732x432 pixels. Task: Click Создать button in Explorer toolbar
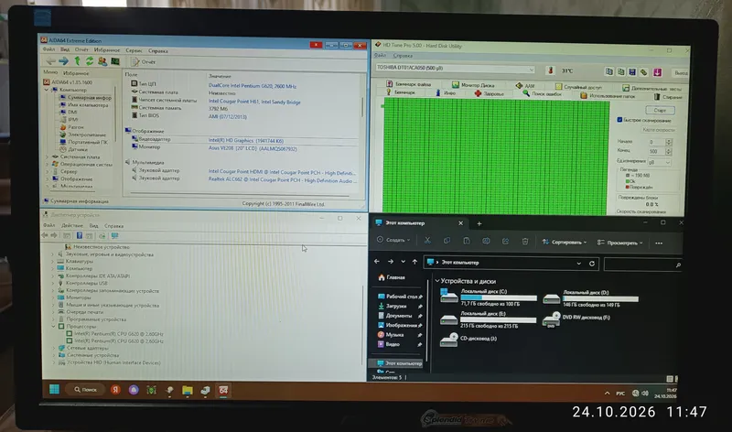coord(393,240)
